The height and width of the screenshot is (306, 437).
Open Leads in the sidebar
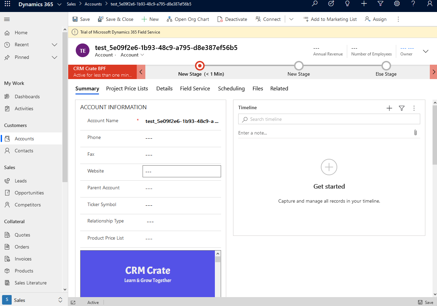coord(21,181)
